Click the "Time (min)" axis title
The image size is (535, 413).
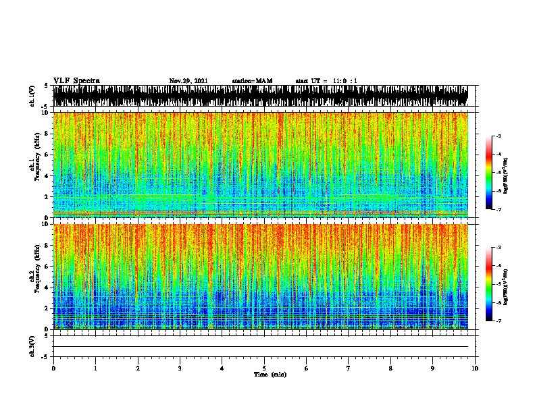(270, 375)
